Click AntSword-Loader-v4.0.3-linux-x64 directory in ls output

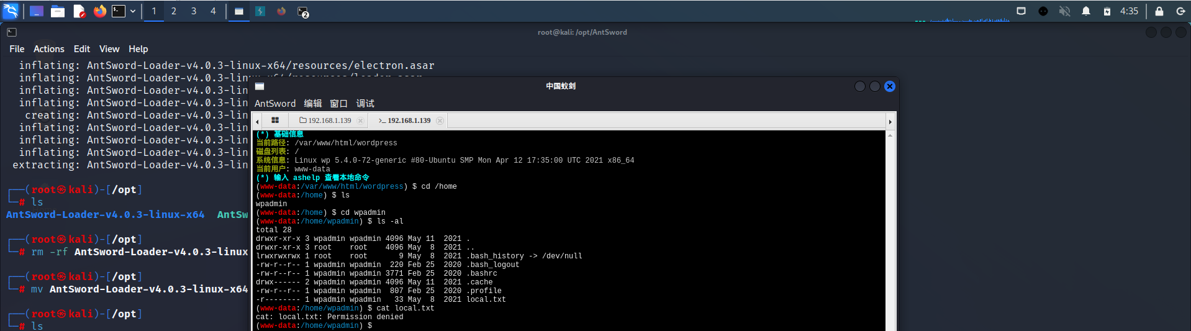pos(105,215)
